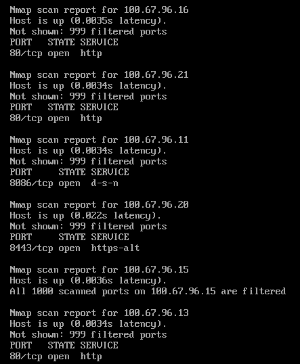Click the d-s-n service name

104,183
